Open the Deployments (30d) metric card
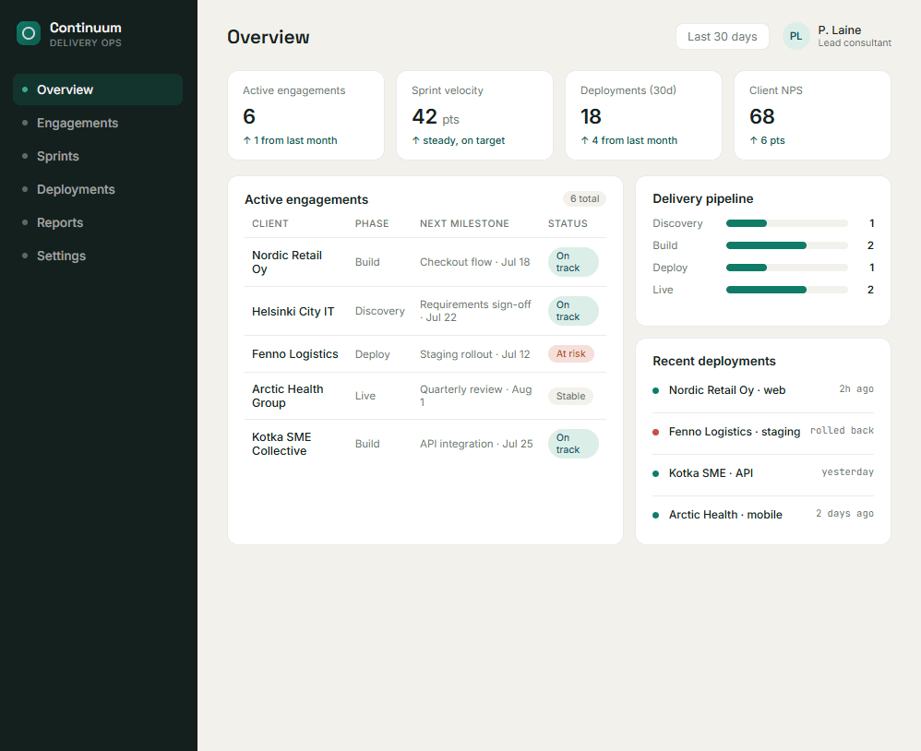This screenshot has height=751, width=921. 644,115
